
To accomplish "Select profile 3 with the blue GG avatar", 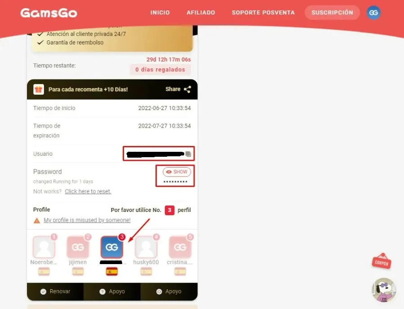I will (x=112, y=247).
